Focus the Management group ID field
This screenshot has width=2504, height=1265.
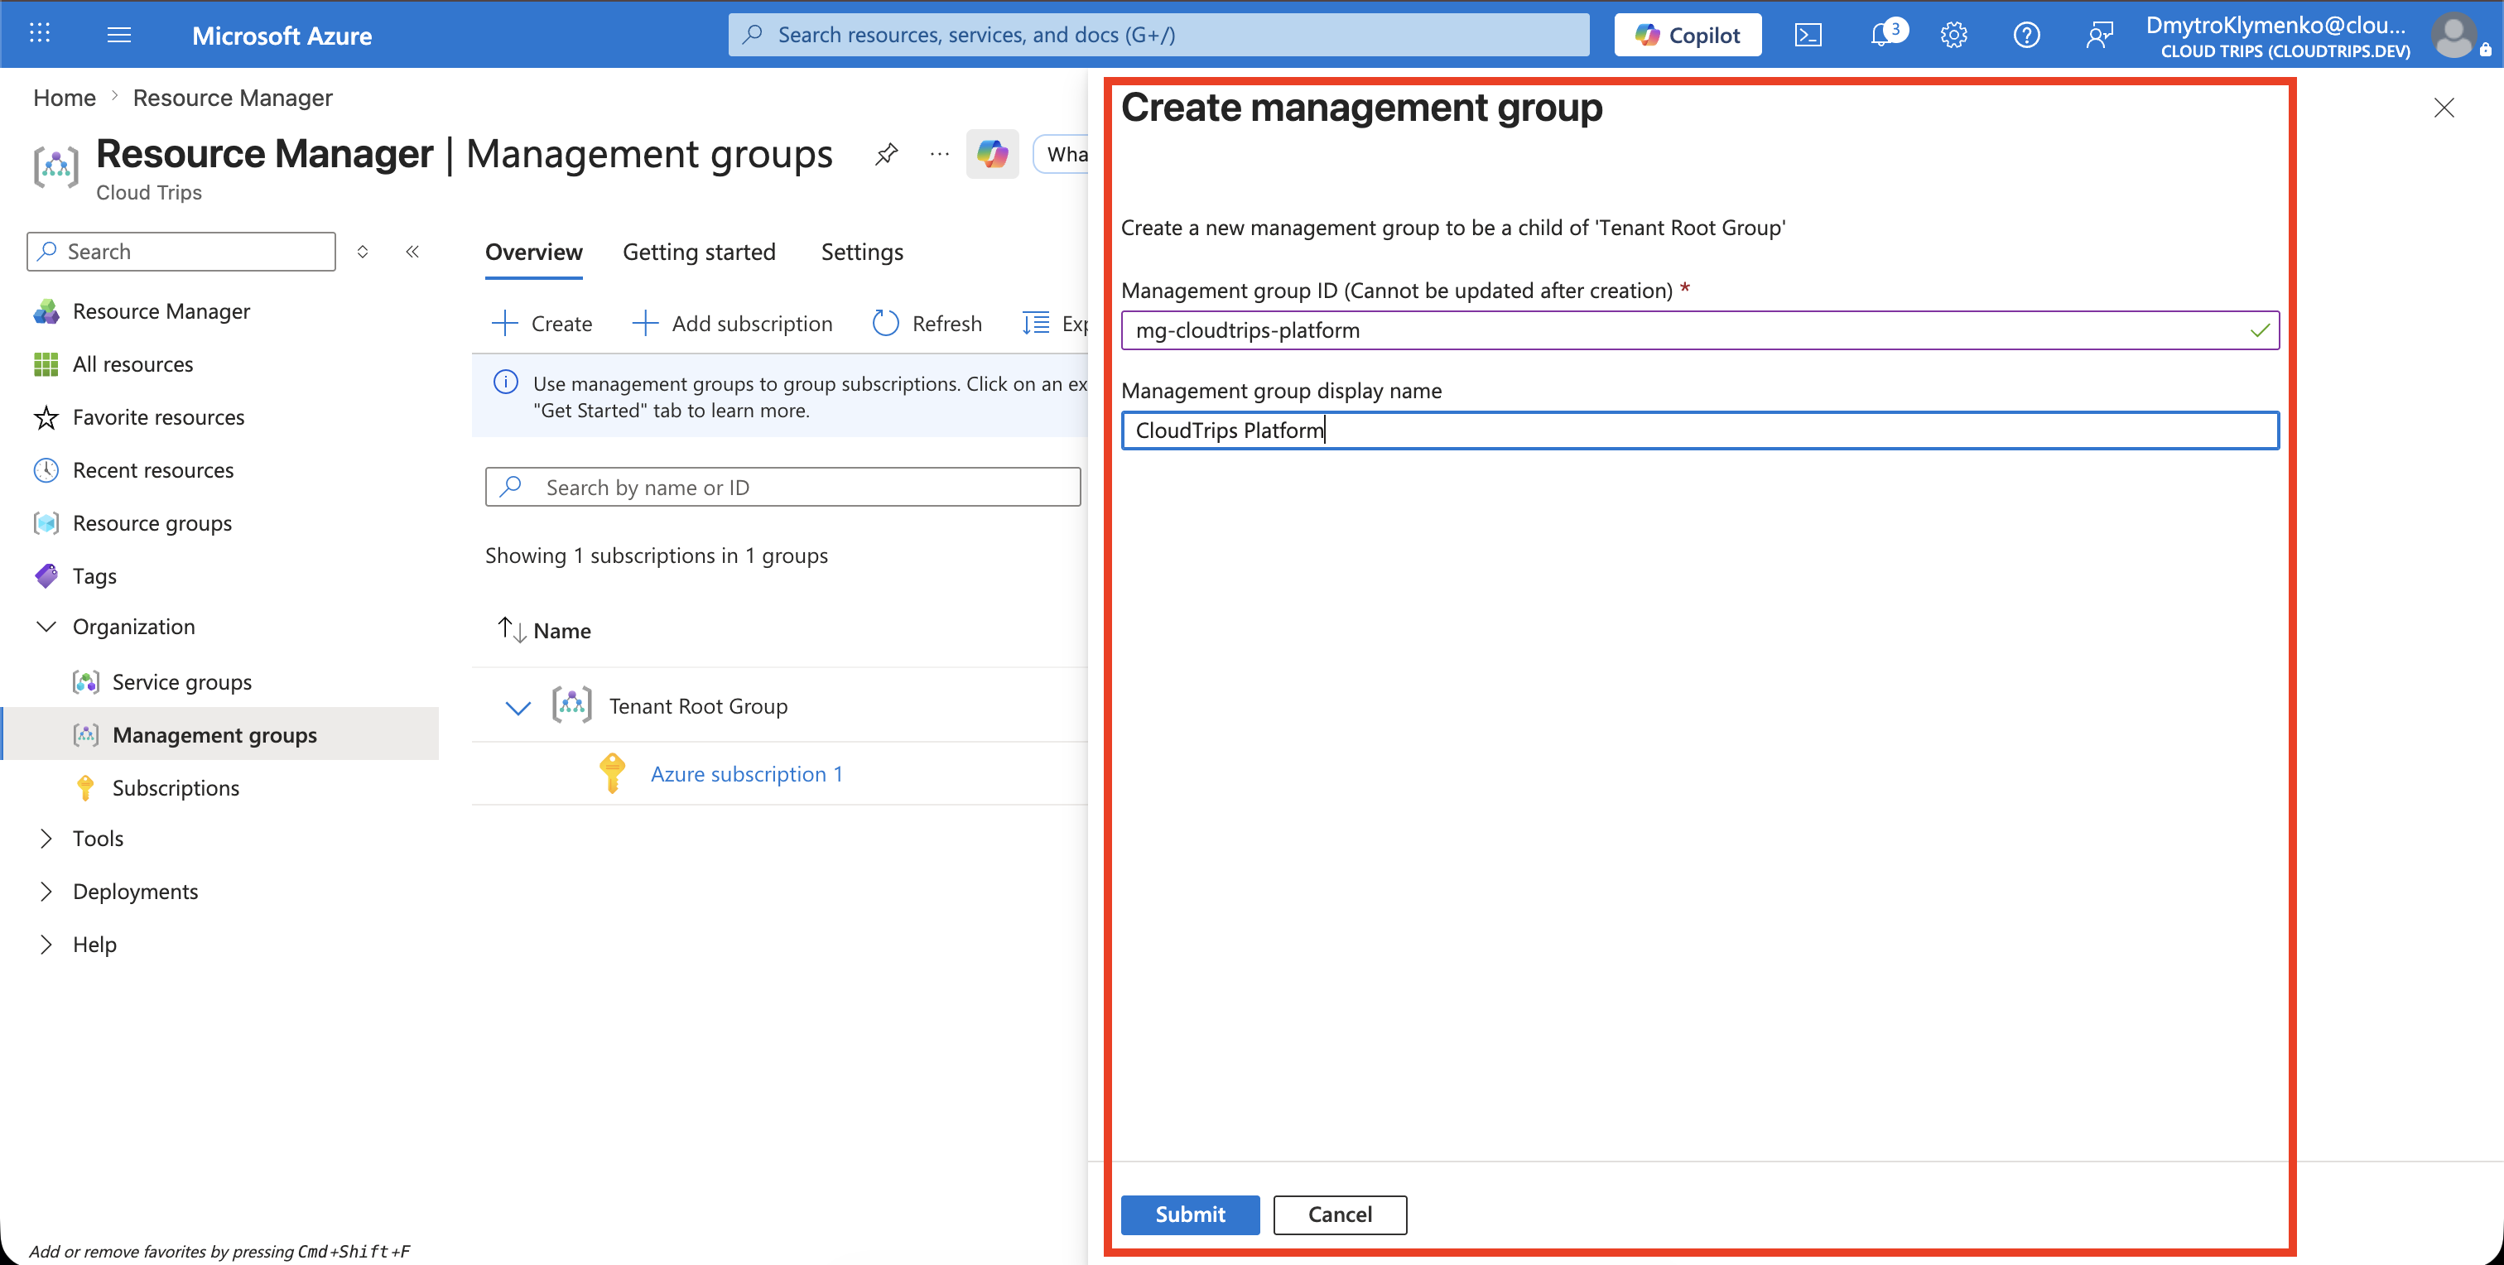[x=1699, y=330]
